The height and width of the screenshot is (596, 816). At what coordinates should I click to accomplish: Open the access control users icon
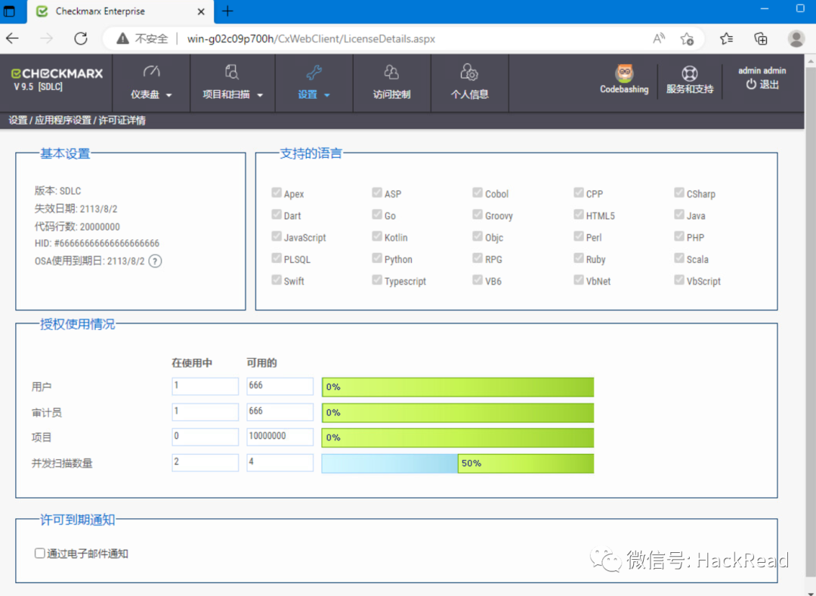[391, 72]
